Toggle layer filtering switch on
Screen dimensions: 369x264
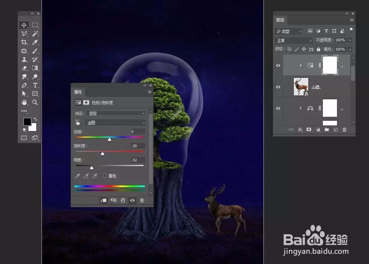pos(351,30)
